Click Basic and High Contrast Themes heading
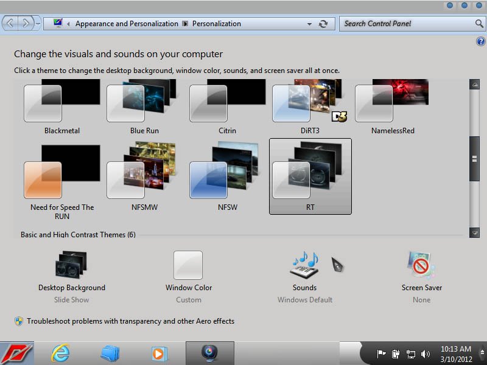Image resolution: width=487 pixels, height=365 pixels. (x=78, y=235)
